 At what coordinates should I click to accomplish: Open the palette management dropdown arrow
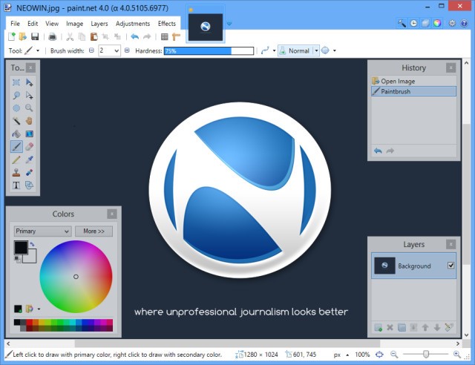[39, 309]
